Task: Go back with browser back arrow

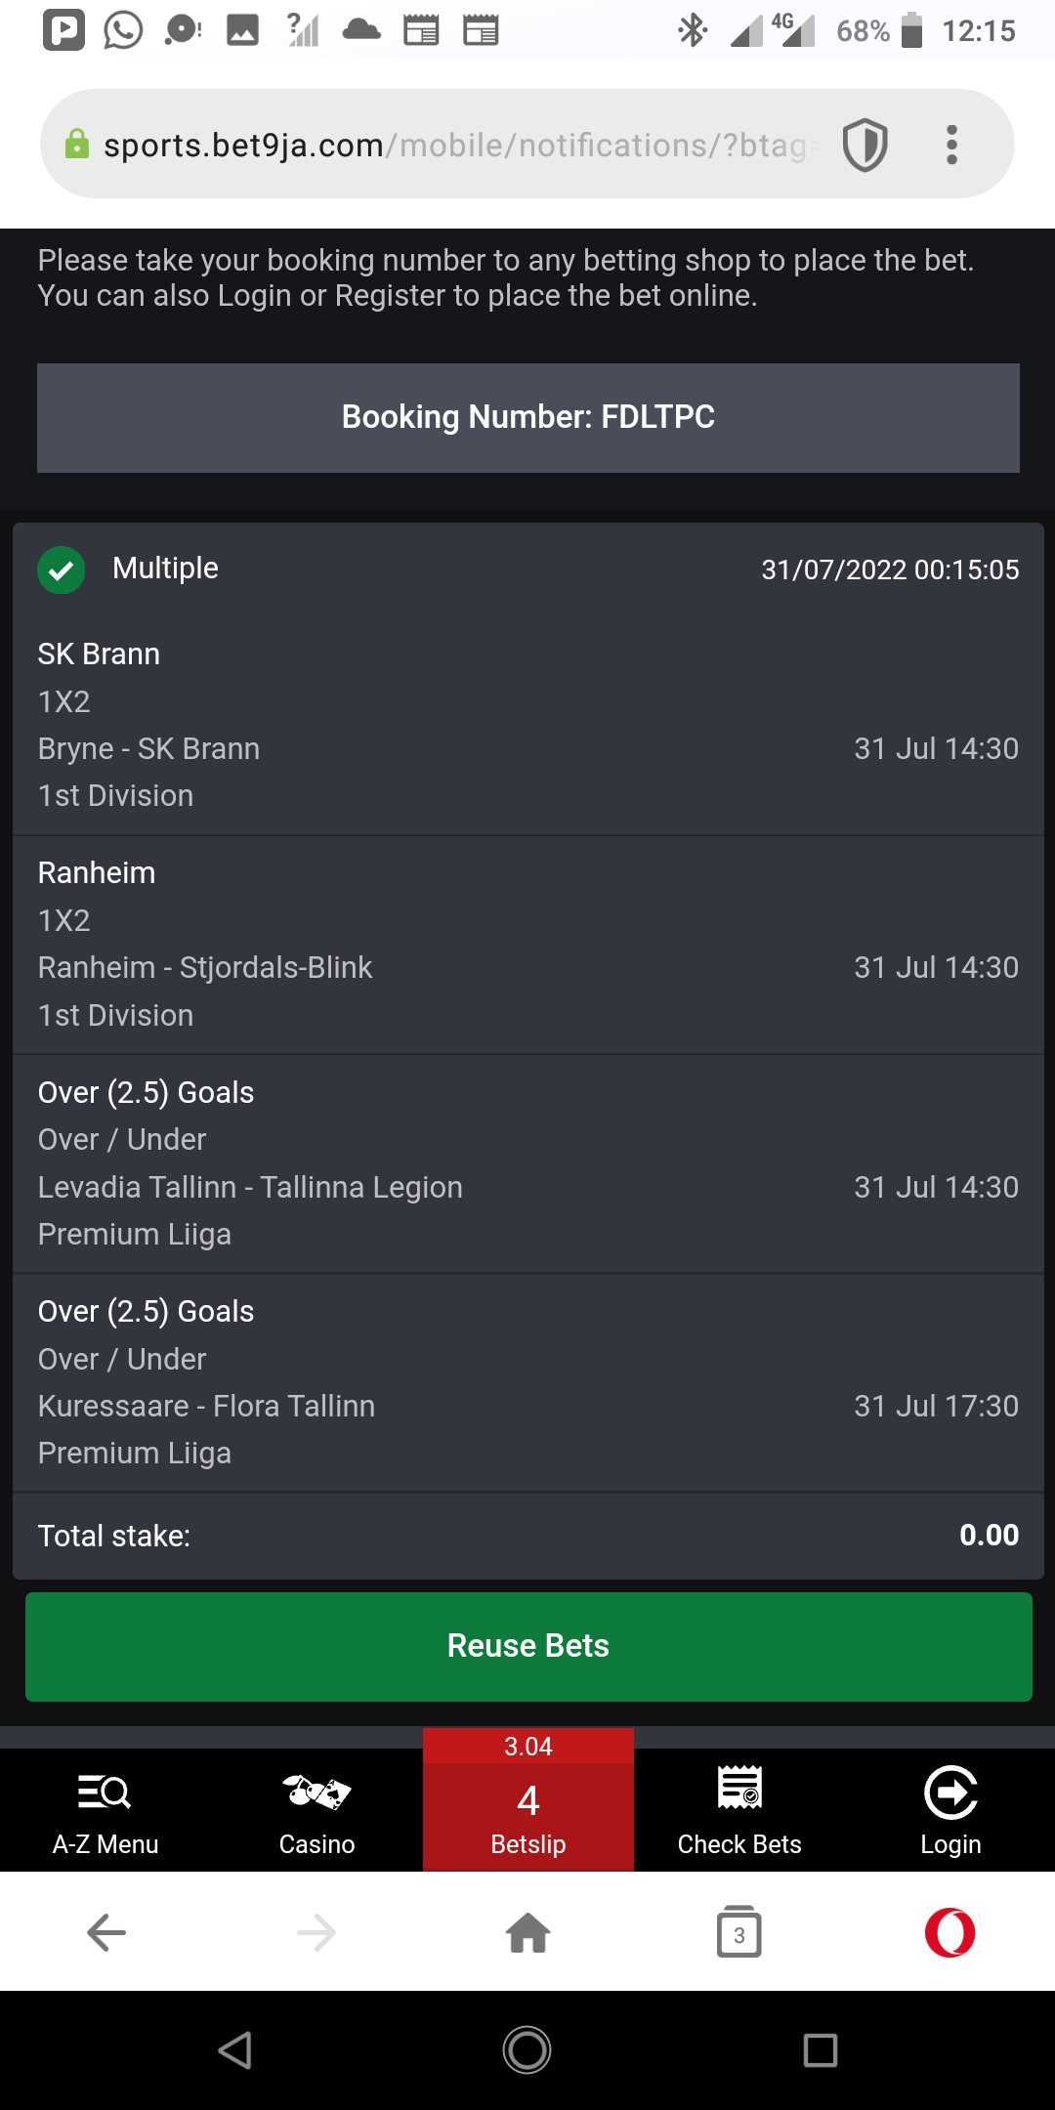Action: click(x=105, y=1932)
